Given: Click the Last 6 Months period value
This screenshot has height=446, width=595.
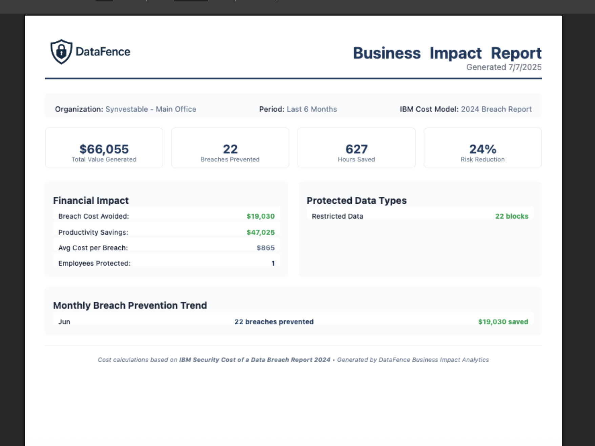Looking at the screenshot, I should pyautogui.click(x=312, y=109).
